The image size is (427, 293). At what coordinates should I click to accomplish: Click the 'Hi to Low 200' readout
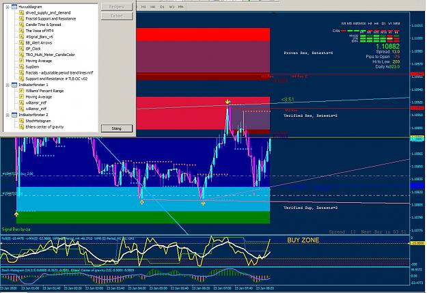coord(386,62)
